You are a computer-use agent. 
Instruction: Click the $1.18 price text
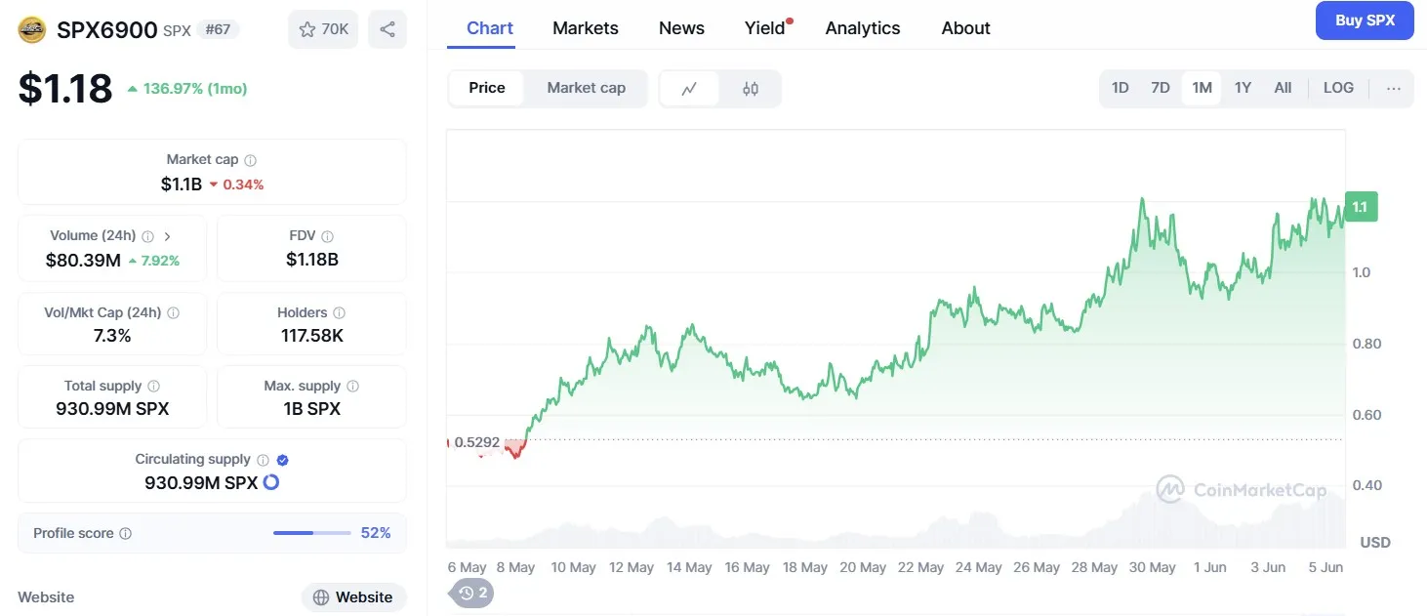pyautogui.click(x=65, y=89)
